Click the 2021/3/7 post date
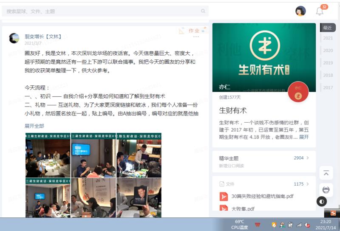Viewport: 340px width, 231px height. 33,43
